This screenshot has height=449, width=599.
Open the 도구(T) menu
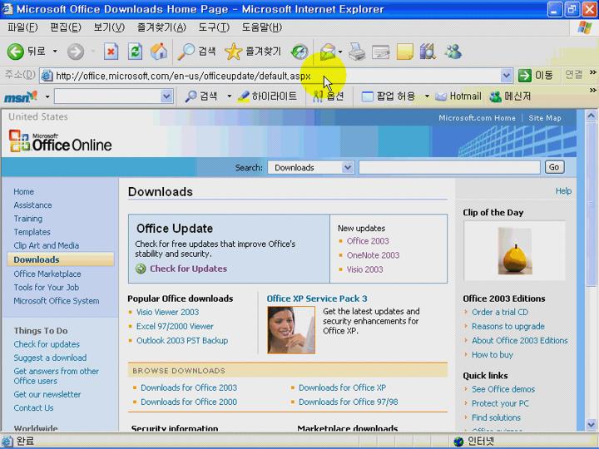click(x=214, y=27)
